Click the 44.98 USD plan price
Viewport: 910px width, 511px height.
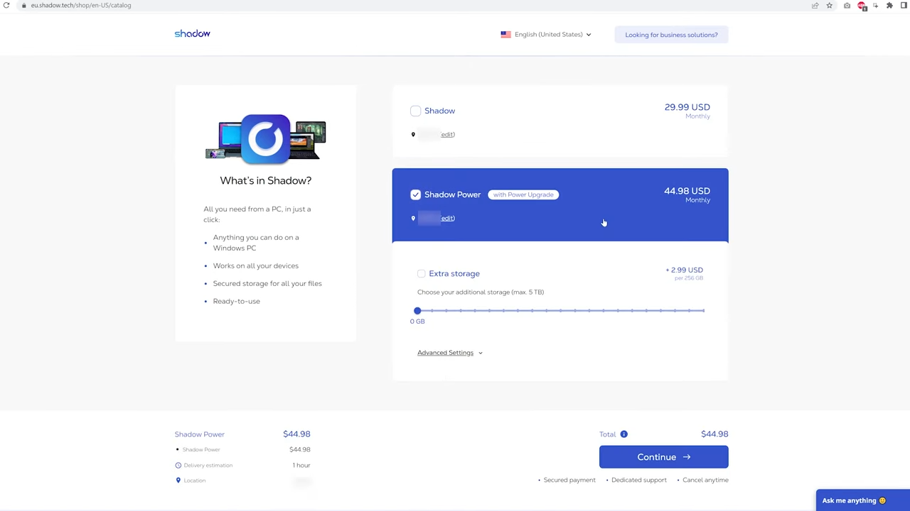click(x=687, y=191)
